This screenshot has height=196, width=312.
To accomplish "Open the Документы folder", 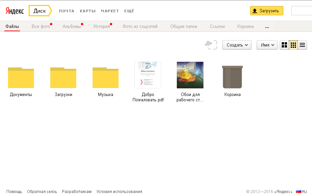I will [x=21, y=77].
